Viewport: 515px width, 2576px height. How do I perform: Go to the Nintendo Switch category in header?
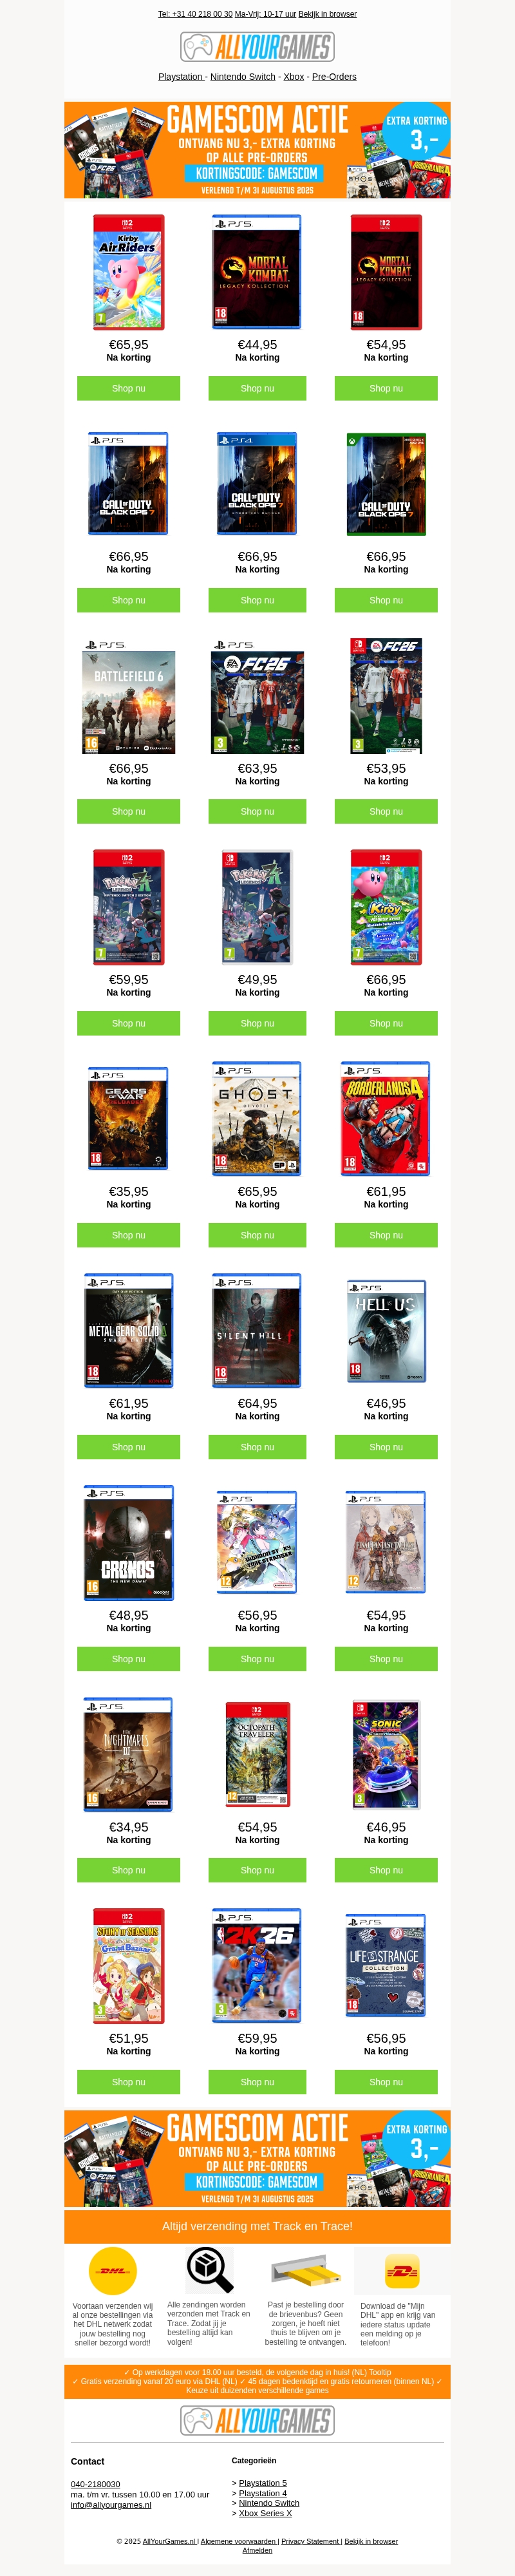(x=243, y=77)
